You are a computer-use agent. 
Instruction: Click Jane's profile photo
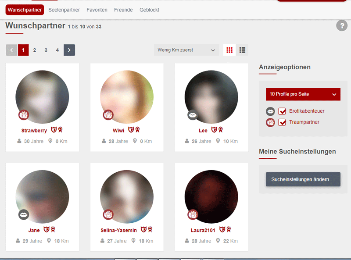(x=42, y=197)
